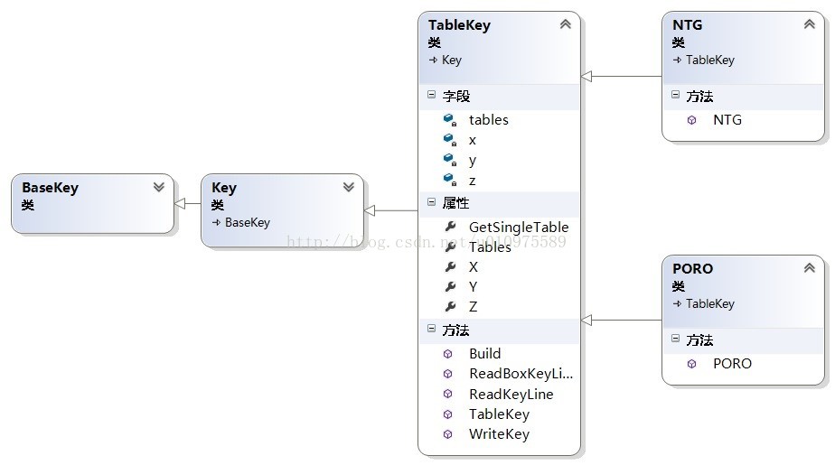
Task: Click the GetSingleTable property wrench icon
Action: tap(449, 227)
